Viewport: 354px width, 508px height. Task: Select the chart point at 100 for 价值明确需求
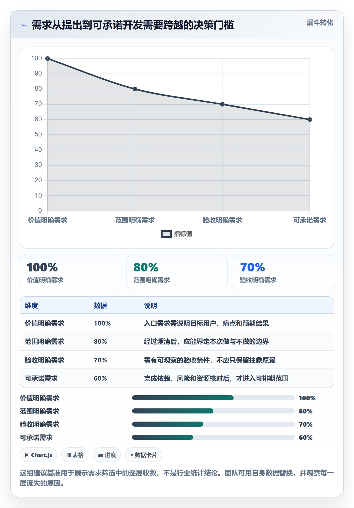click(48, 59)
